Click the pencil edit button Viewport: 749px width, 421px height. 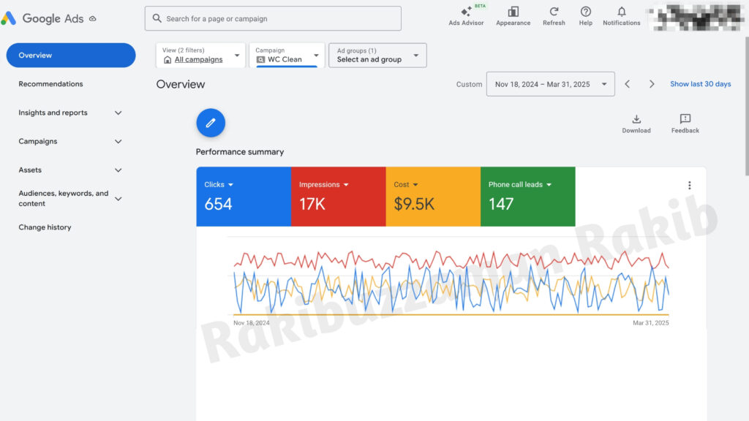(211, 123)
